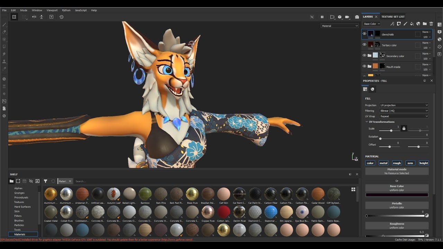This screenshot has width=443, height=249.
Task: Add effect with magic wand icon
Action: point(392,24)
